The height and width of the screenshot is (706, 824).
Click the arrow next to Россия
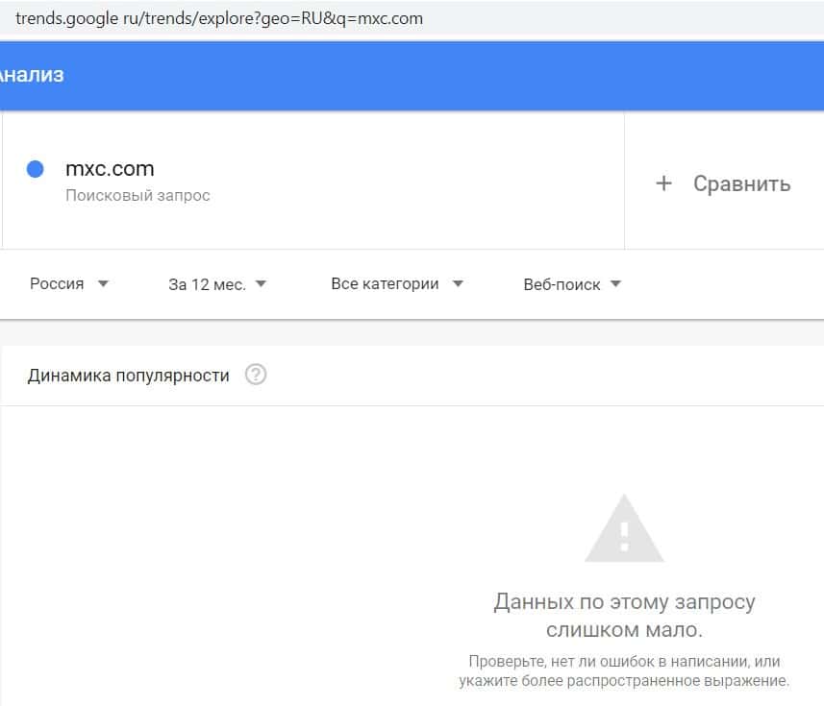point(104,284)
